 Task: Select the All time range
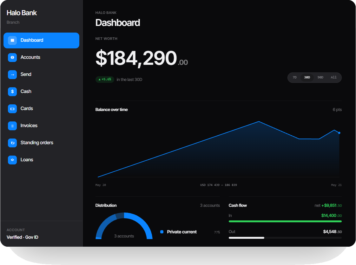coord(333,77)
